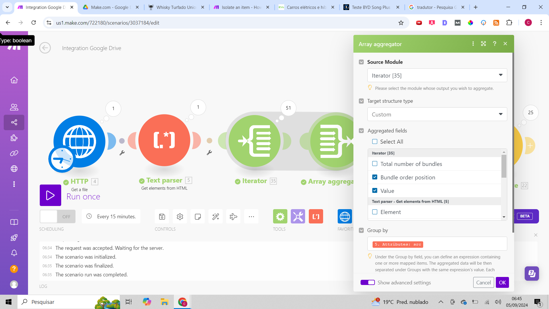
Task: Toggle the scheduling ON/OFF switch
Action: pyautogui.click(x=57, y=217)
